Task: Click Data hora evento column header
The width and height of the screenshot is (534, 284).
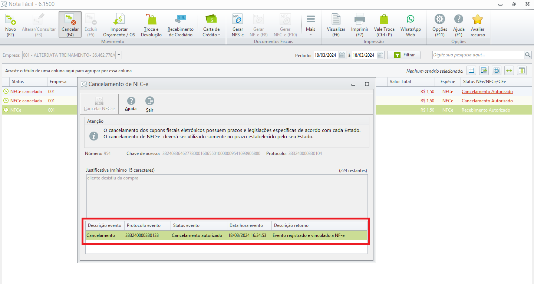Action: pyautogui.click(x=249, y=225)
